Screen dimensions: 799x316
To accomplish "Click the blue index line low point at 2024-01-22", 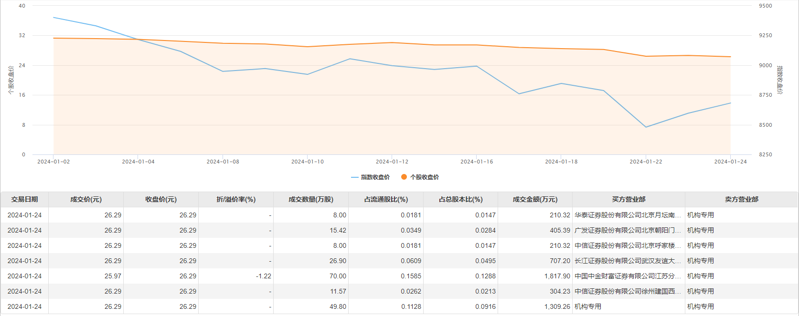I will [646, 127].
